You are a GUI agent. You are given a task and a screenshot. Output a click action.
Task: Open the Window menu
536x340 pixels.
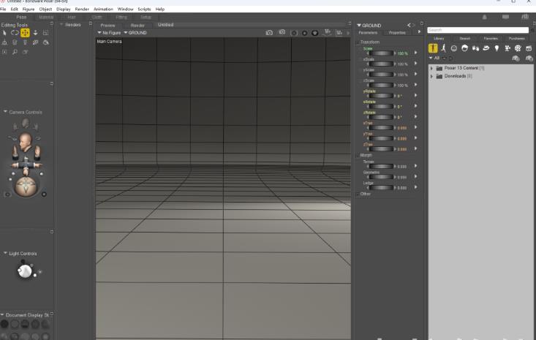(126, 10)
